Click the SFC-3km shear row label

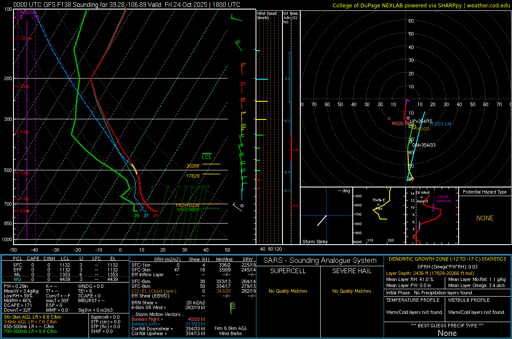[141, 270]
